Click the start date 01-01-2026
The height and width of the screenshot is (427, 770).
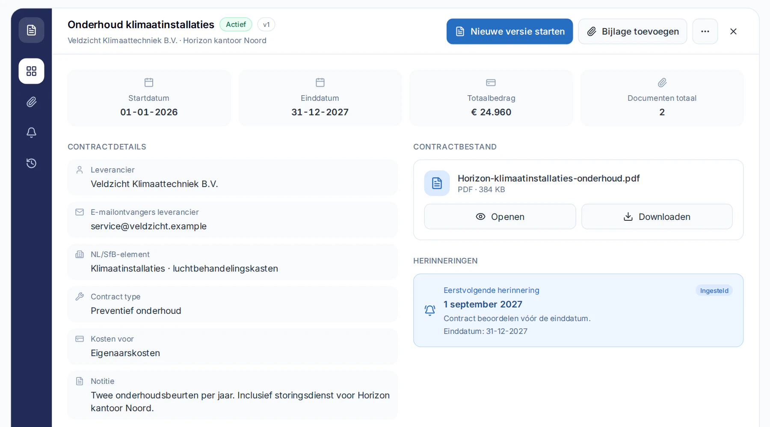coord(149,112)
